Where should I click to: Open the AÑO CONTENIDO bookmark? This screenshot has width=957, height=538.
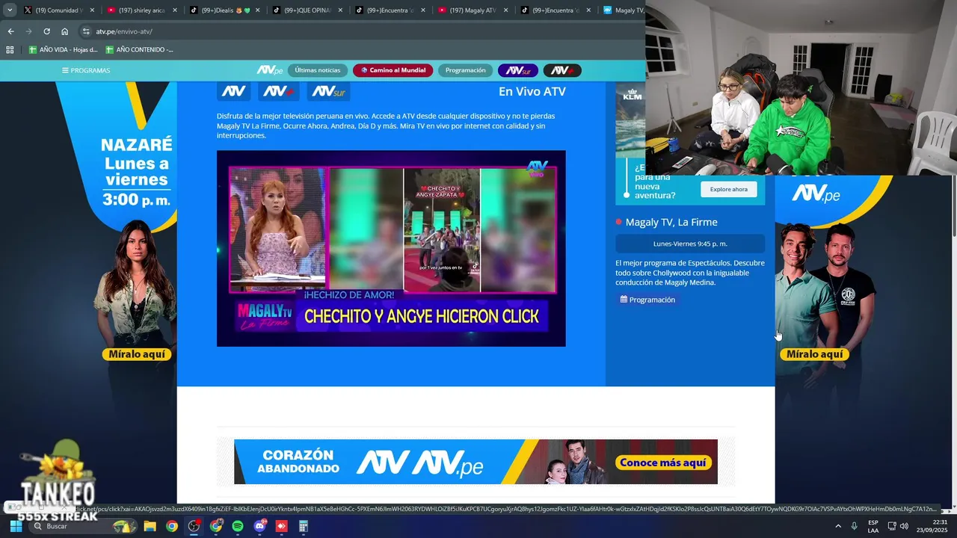coord(139,50)
